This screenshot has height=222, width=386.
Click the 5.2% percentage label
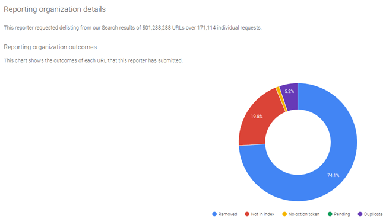pos(289,91)
